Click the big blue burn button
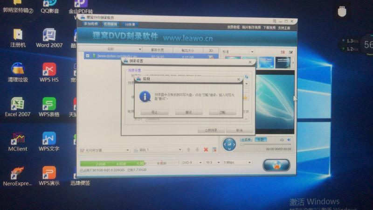Viewport: 373px width, 210px height. point(276,165)
